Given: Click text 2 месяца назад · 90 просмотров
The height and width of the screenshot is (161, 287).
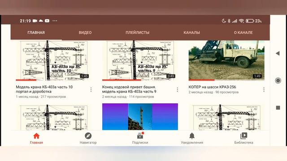Looking at the screenshot, I should point(213,92).
